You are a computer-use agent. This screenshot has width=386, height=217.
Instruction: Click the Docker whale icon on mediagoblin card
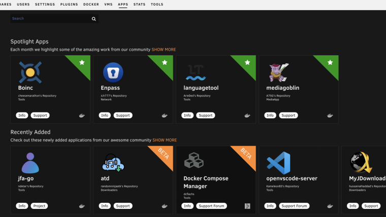tap(330, 116)
